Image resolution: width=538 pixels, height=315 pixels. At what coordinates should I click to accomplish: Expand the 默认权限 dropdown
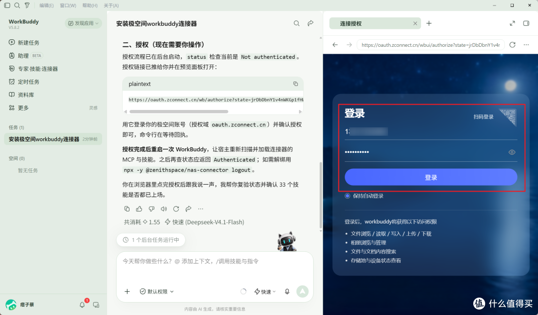pyautogui.click(x=157, y=291)
